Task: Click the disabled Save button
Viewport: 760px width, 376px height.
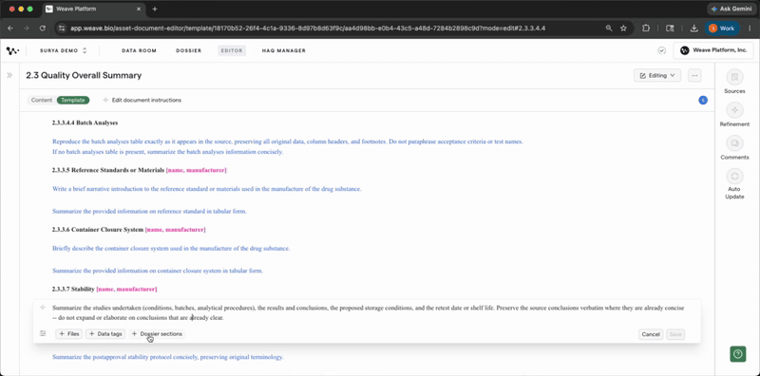Action: pos(675,334)
